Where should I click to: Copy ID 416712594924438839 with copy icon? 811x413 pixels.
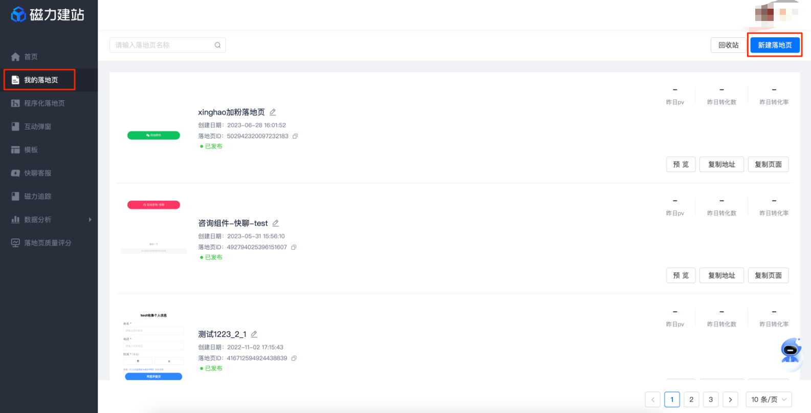(x=294, y=358)
